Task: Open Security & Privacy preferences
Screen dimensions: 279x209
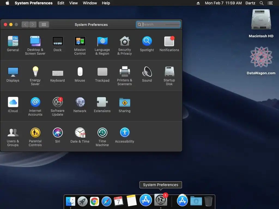Action: click(x=125, y=45)
